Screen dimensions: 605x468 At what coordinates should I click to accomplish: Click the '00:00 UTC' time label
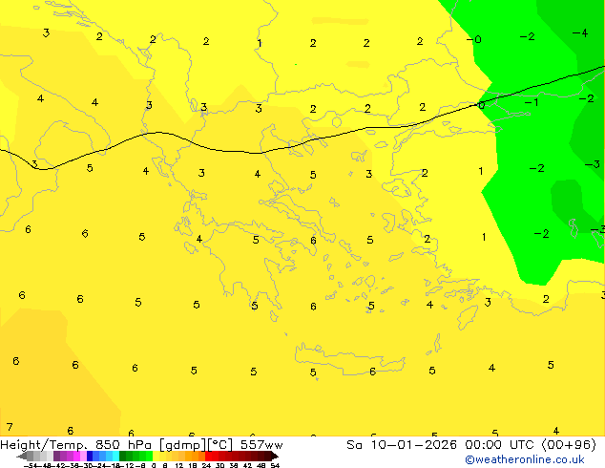[x=501, y=445]
